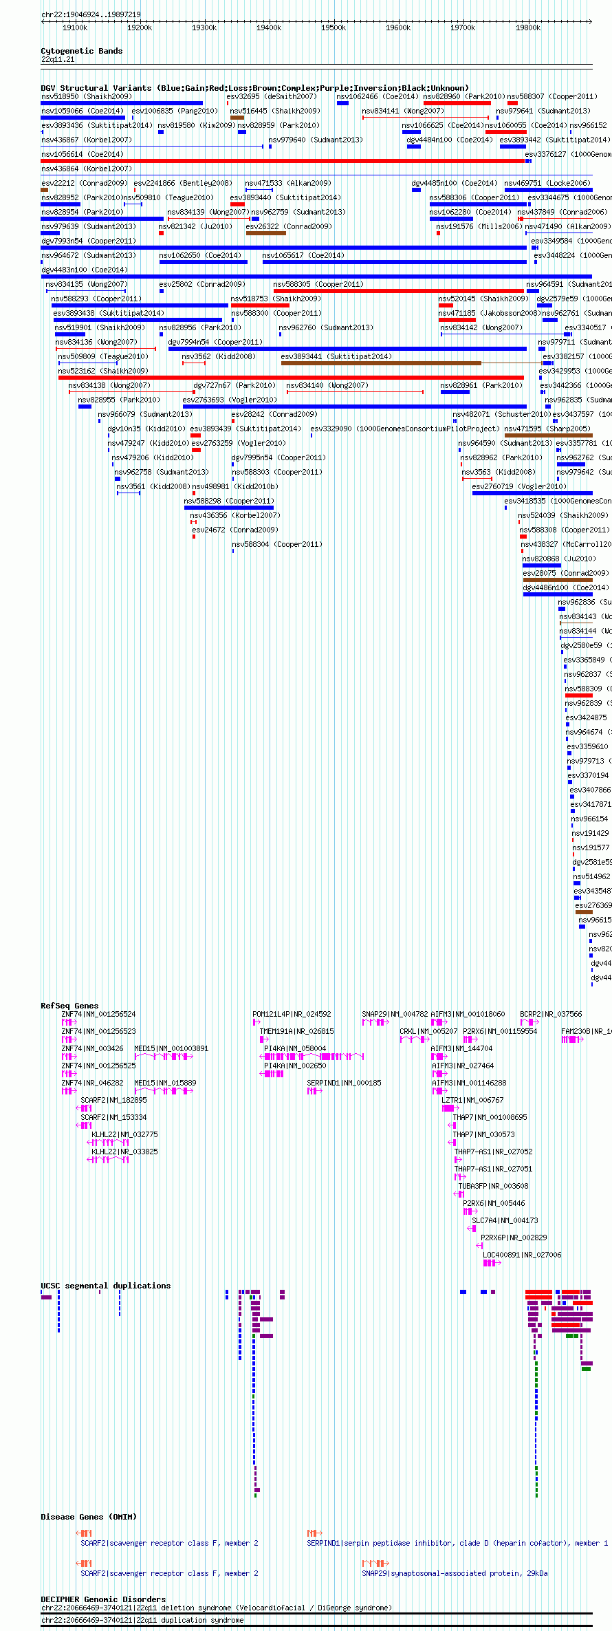This screenshot has height=1631, width=612.
Task: Select variant nsv588305 (Cooper2011)
Action: click(x=398, y=291)
